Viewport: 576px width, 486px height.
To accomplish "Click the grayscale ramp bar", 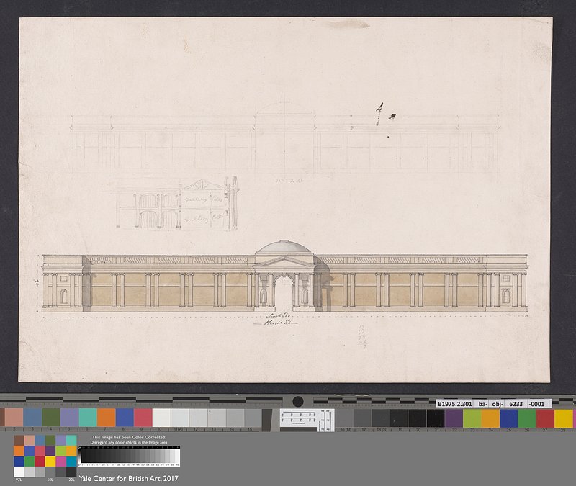I will [x=129, y=456].
